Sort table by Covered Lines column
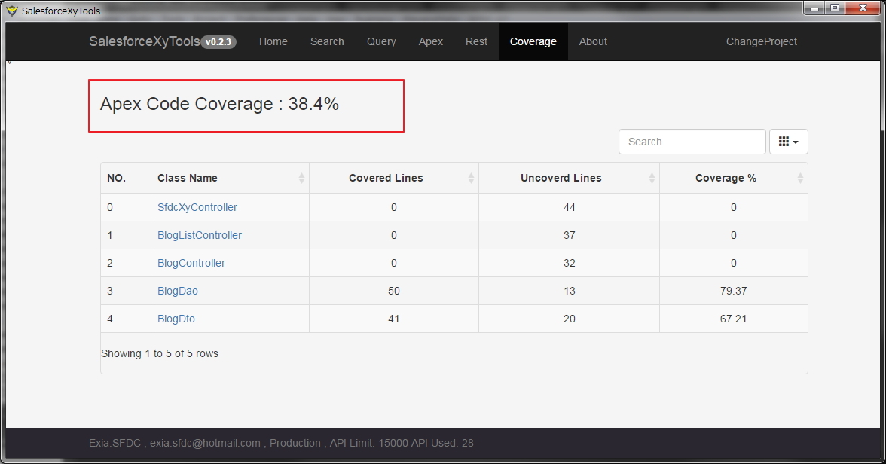This screenshot has height=464, width=886. [x=394, y=178]
